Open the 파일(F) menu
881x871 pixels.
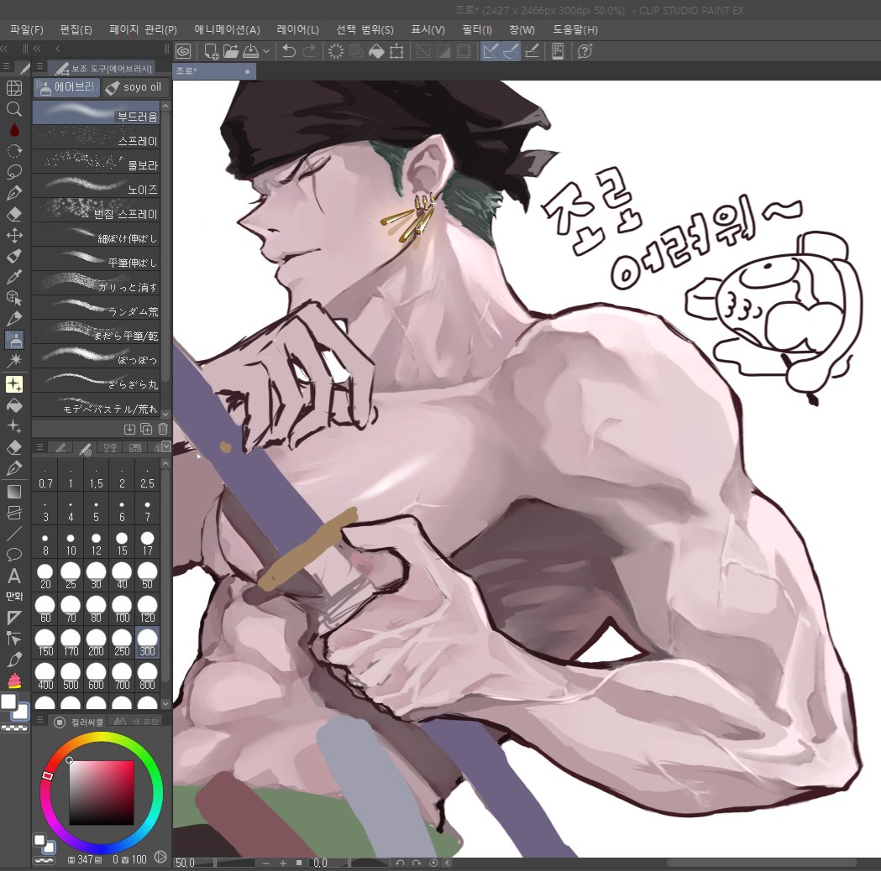pyautogui.click(x=26, y=29)
